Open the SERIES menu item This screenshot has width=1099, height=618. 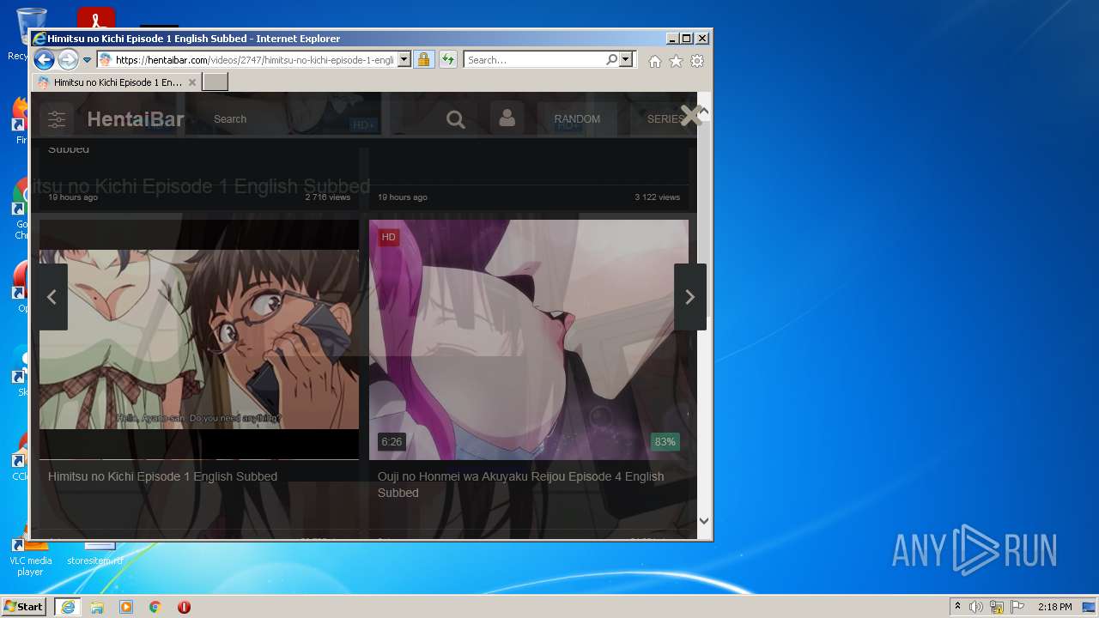(x=664, y=119)
